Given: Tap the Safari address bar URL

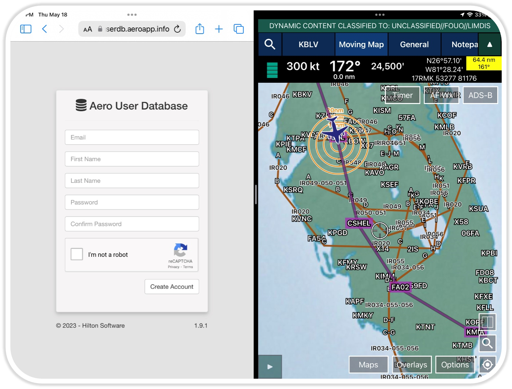Looking at the screenshot, I should pos(137,29).
